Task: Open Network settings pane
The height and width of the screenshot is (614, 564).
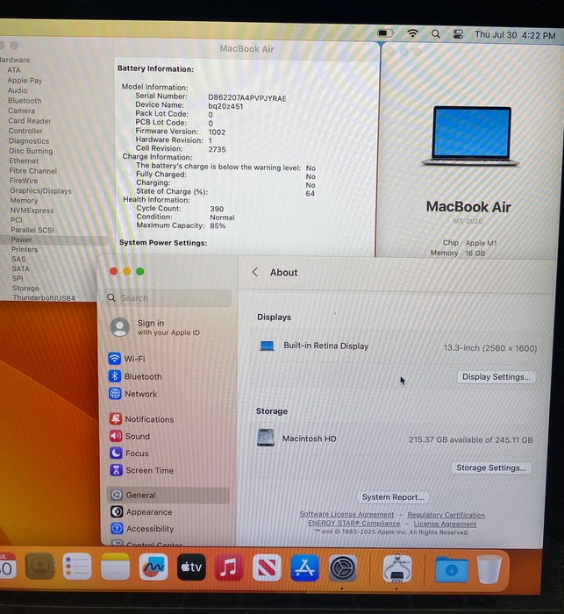Action: click(x=133, y=394)
